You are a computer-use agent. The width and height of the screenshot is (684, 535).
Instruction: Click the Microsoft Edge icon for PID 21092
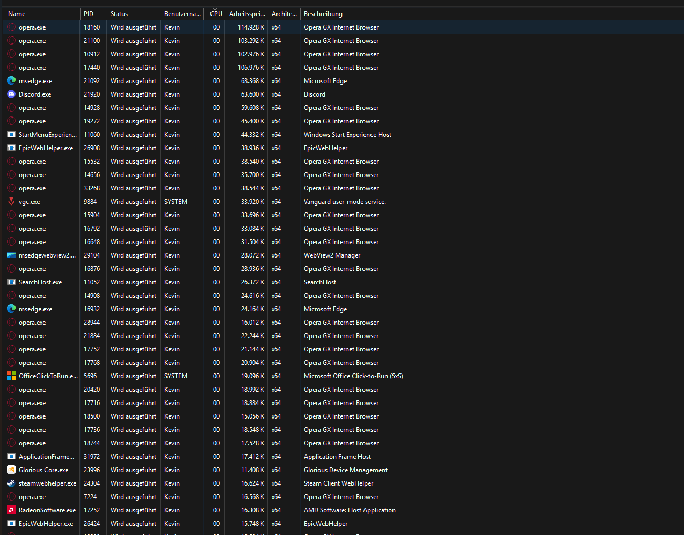tap(11, 81)
